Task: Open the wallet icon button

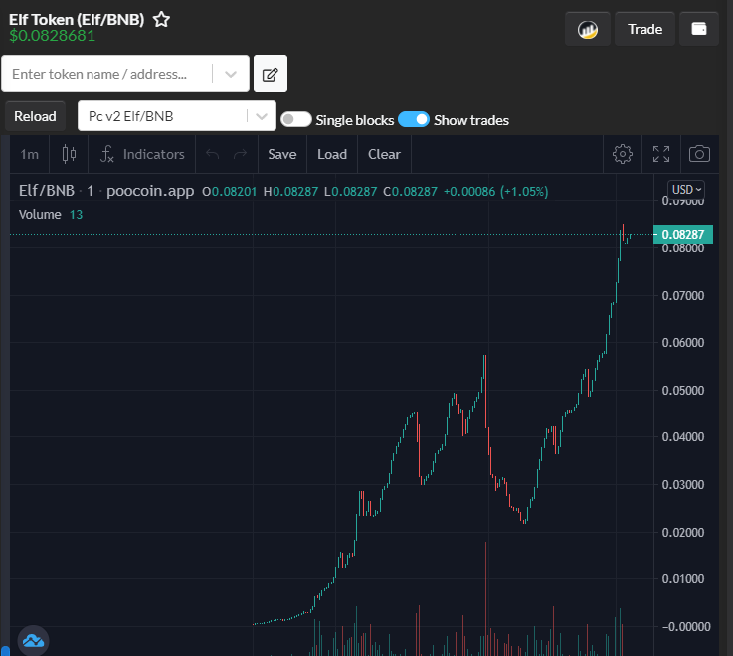Action: coord(699,29)
